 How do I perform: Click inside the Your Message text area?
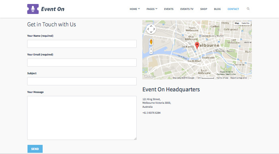82,118
